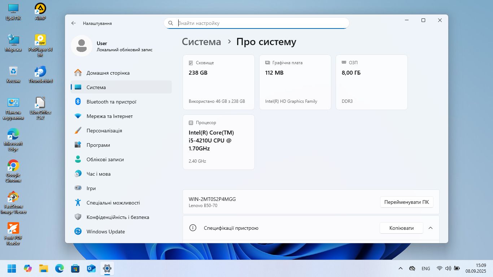
Task: Open Мережа desktop icon
Action: click(x=13, y=43)
